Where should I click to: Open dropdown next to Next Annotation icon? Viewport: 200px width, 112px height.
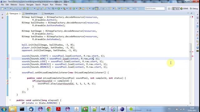tap(113, 8)
